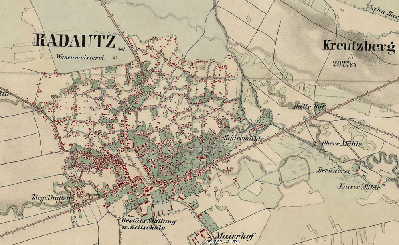This screenshot has width=399, height=245.
Task: Click the Maierhof label
Action: click(x=235, y=236)
